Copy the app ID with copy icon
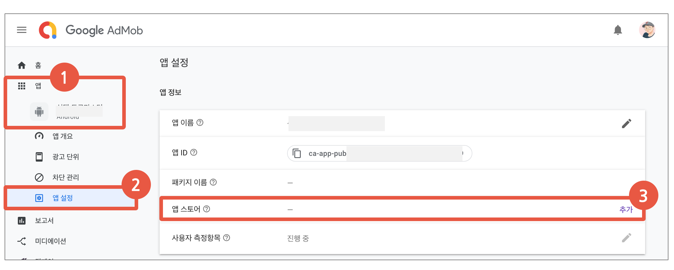 pos(297,153)
